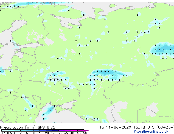Select the 10–15 mm legend swatch
This screenshot has height=134, width=174.
[x=36, y=130]
